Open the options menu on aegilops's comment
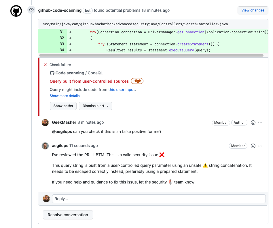This screenshot has height=228, width=273. pos(260,146)
